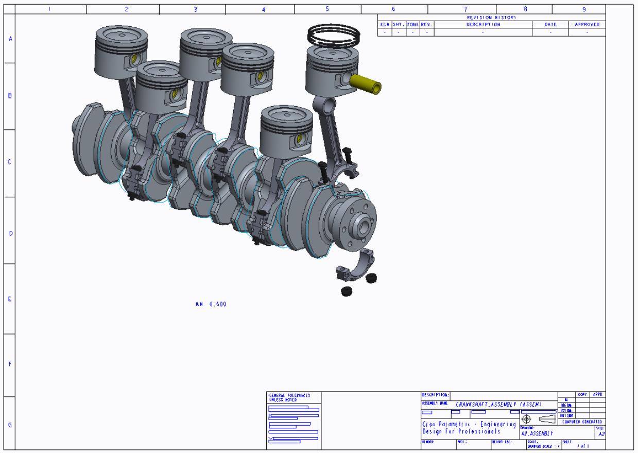Click zone column number 5 on the top border
Image resolution: width=638 pixels, height=453 pixels.
point(327,9)
